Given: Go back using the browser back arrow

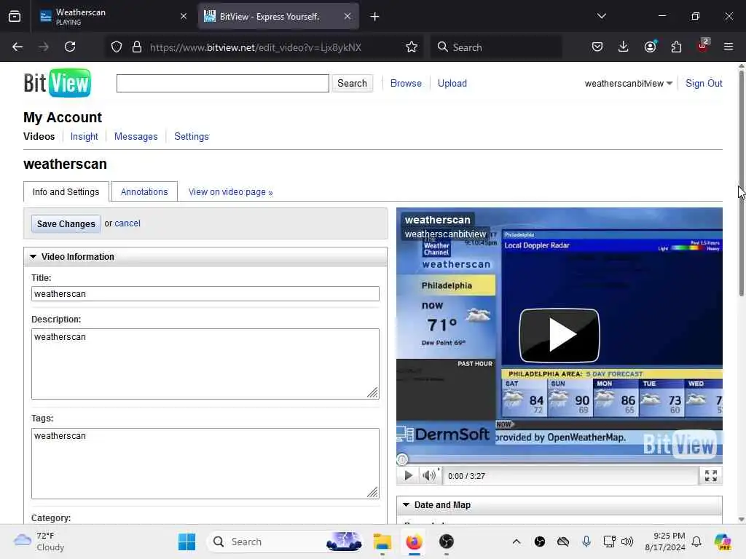Looking at the screenshot, I should point(17,47).
